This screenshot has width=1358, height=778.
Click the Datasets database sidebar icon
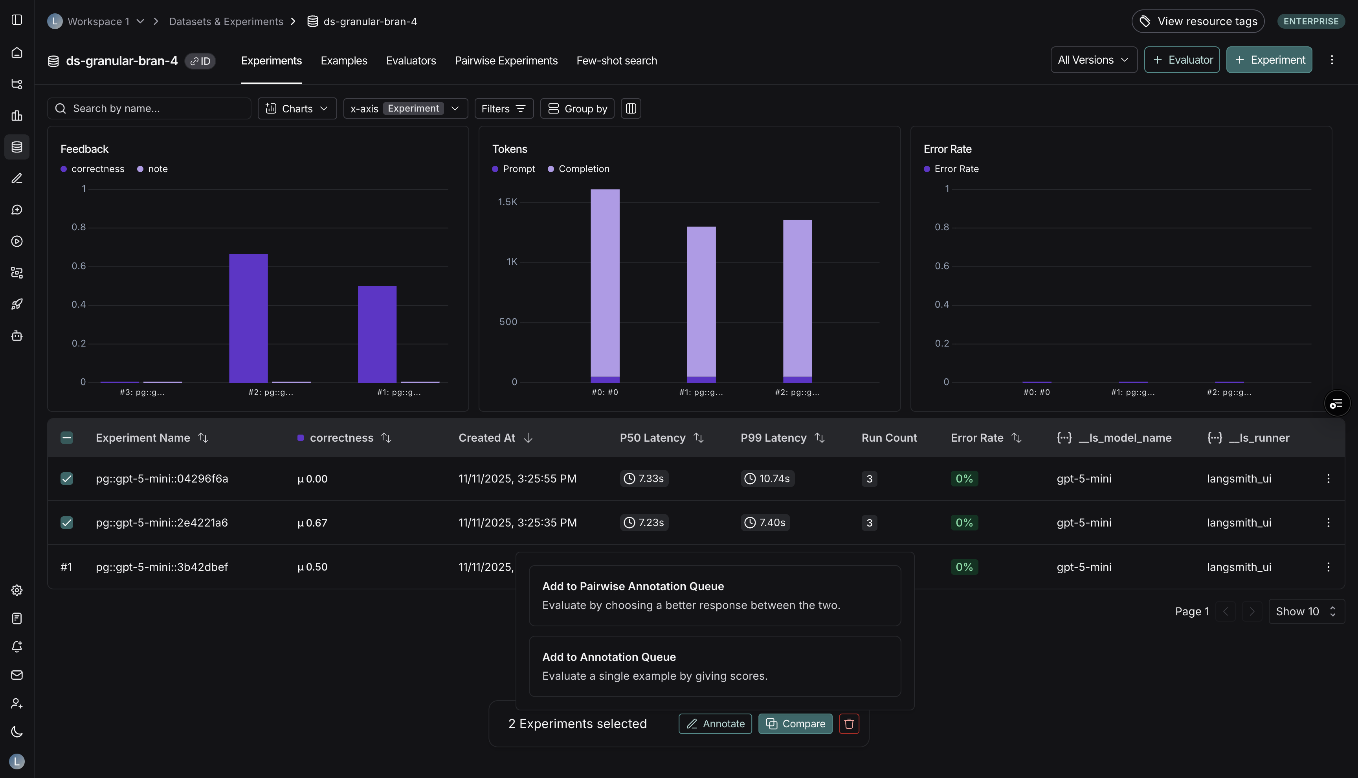click(17, 147)
